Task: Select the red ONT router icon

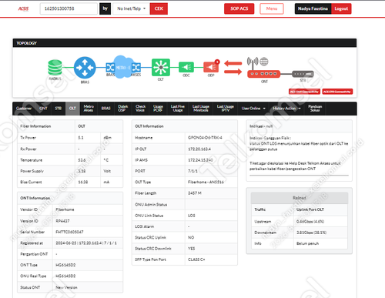Action: pos(263,74)
